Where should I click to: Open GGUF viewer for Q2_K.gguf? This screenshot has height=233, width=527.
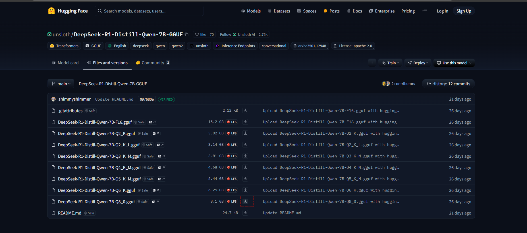pos(156,134)
